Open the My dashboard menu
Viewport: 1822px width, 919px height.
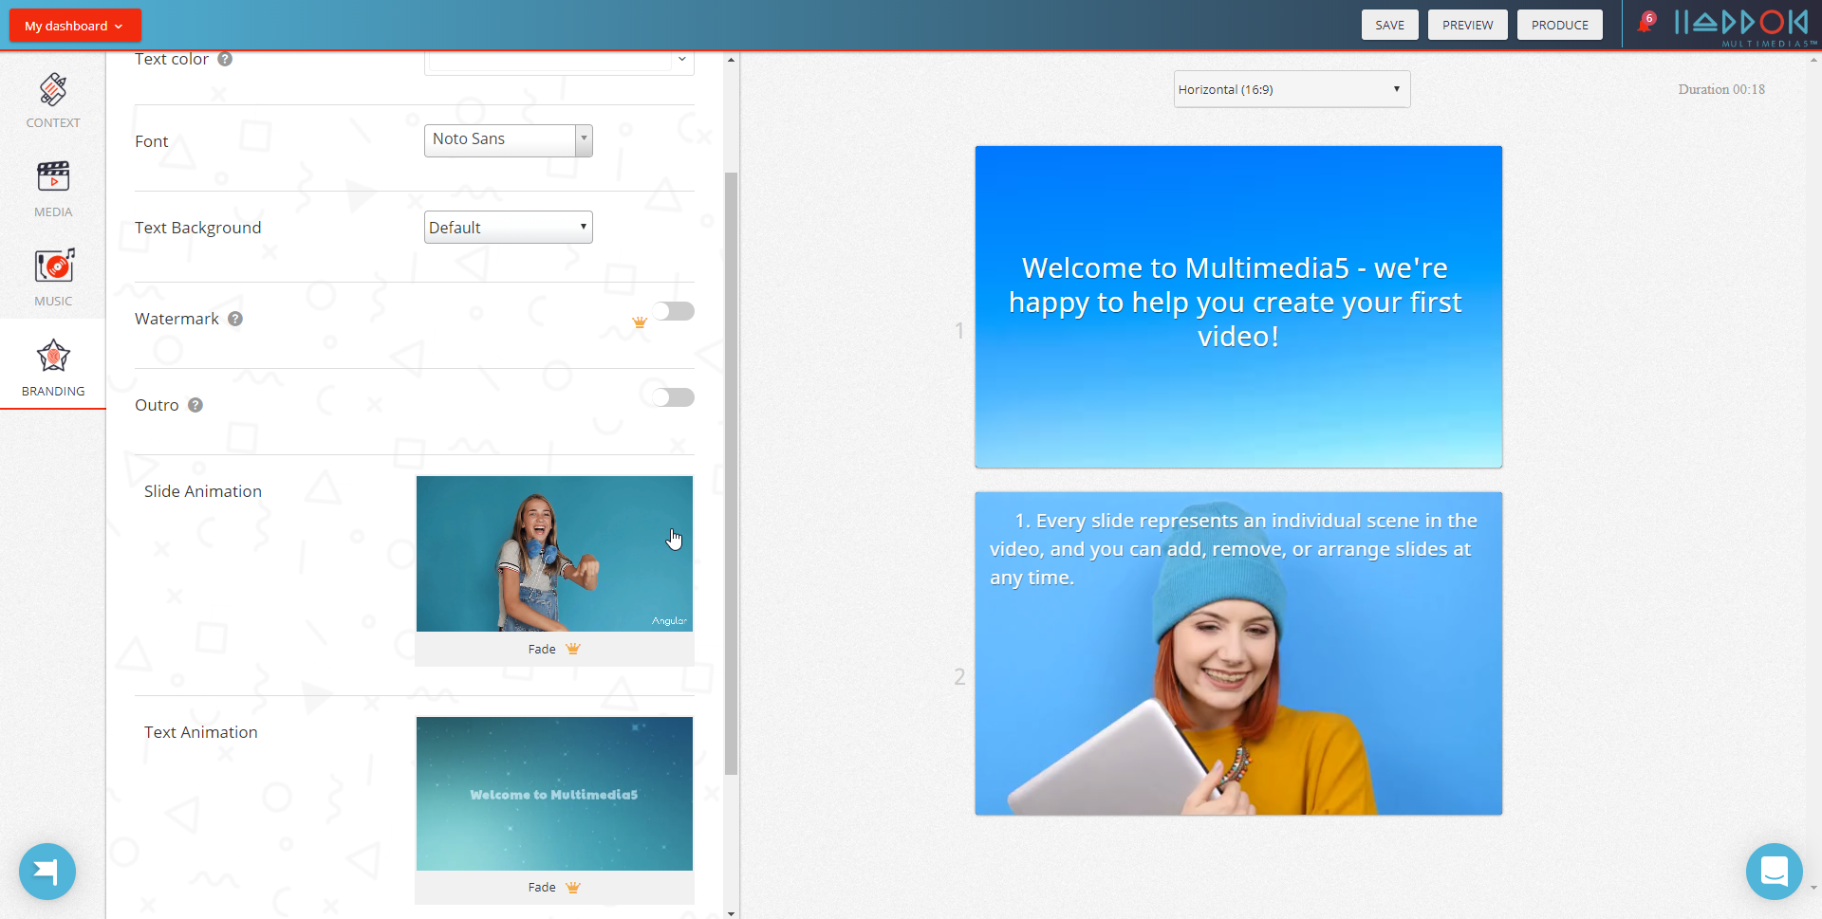pyautogui.click(x=75, y=26)
